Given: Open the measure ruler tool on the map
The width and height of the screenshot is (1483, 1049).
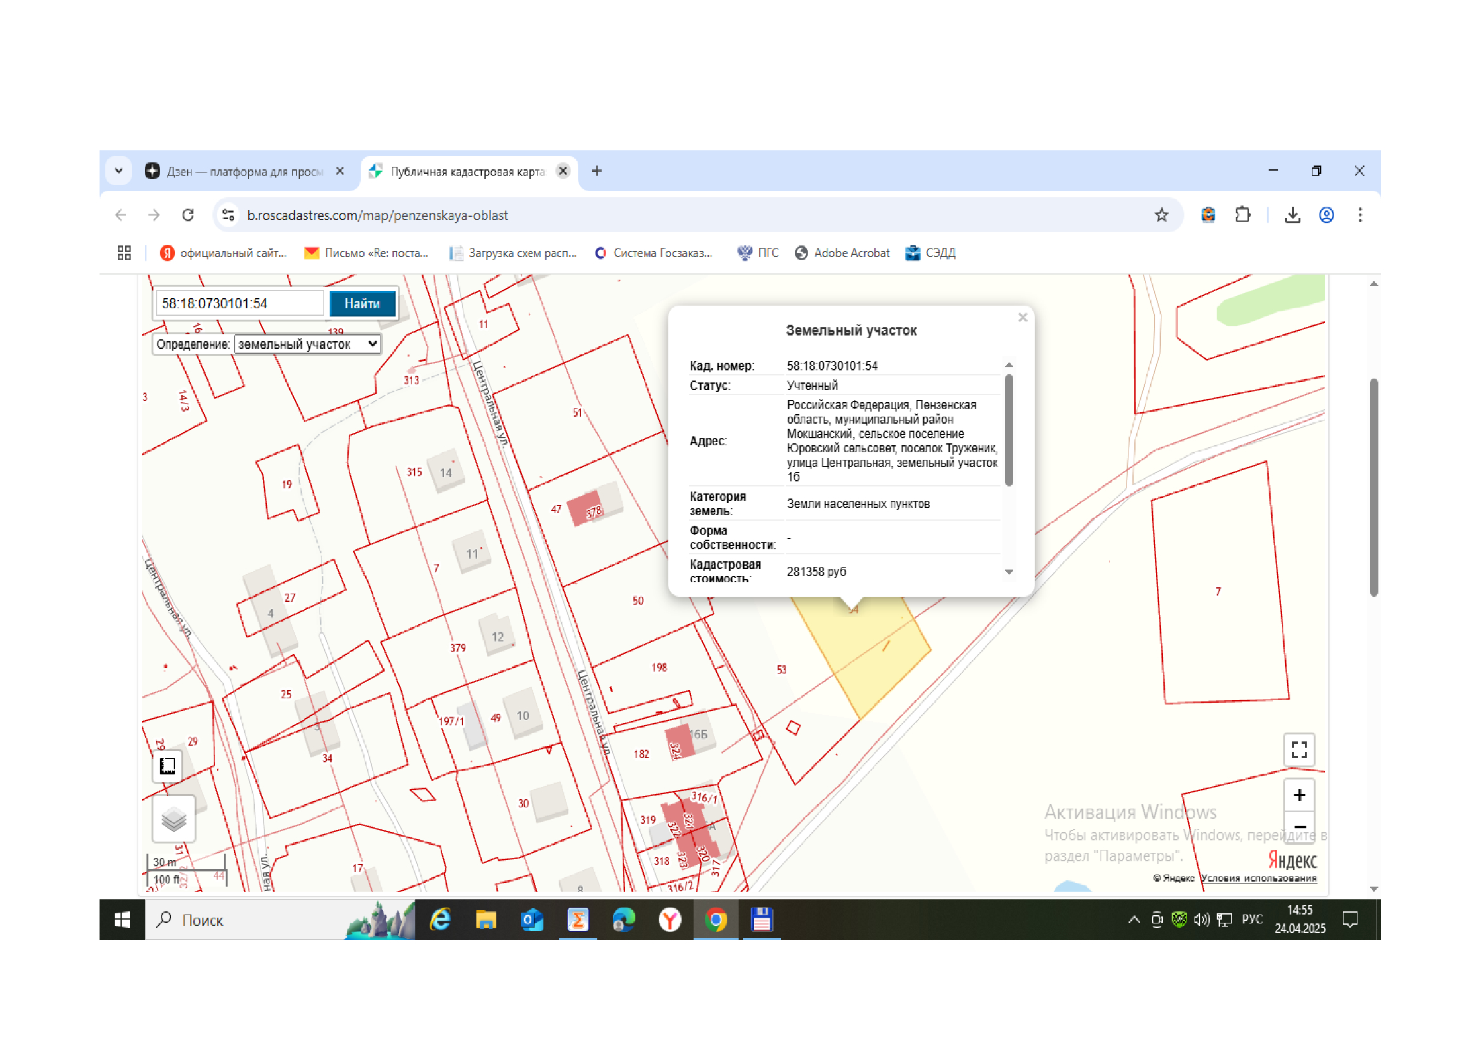Looking at the screenshot, I should click(x=167, y=766).
